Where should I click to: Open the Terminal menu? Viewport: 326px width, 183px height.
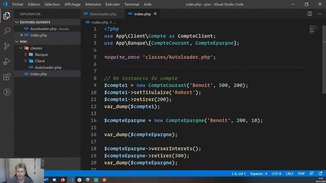point(132,4)
